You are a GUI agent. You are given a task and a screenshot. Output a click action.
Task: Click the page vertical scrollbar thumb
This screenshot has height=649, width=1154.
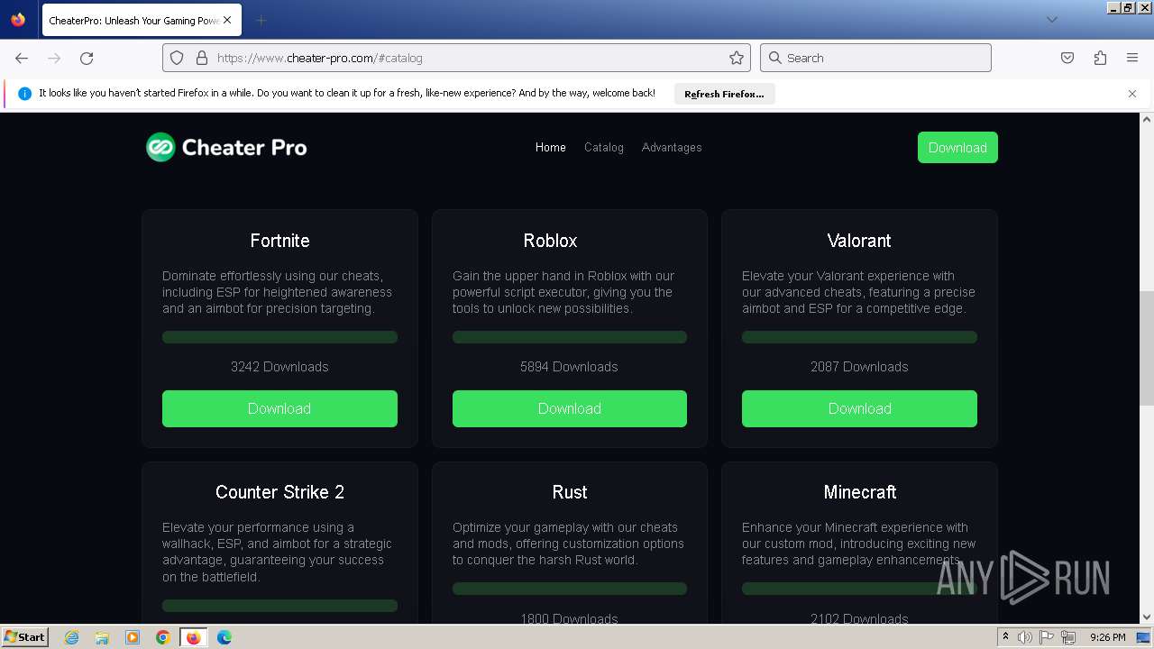click(x=1147, y=348)
